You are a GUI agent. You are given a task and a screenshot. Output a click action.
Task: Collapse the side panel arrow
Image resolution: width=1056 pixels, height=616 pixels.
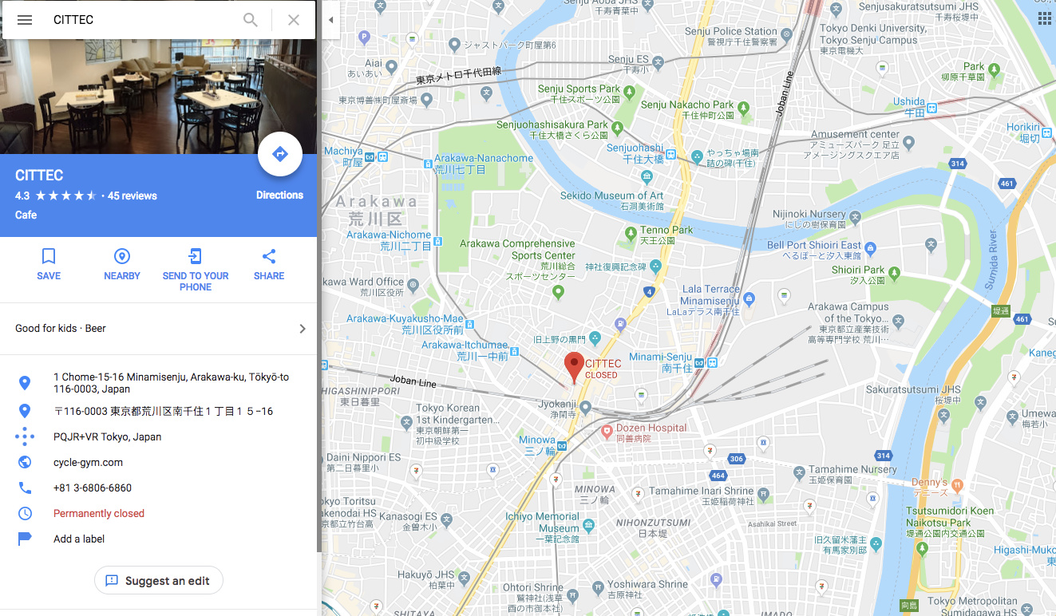click(330, 20)
